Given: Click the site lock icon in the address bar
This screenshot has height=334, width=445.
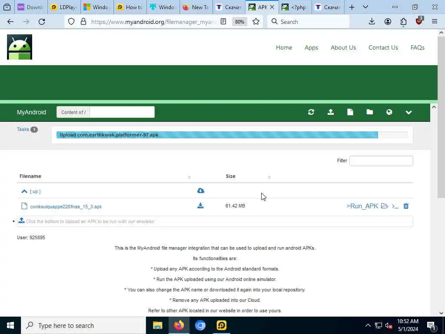Looking at the screenshot, I should [83, 22].
